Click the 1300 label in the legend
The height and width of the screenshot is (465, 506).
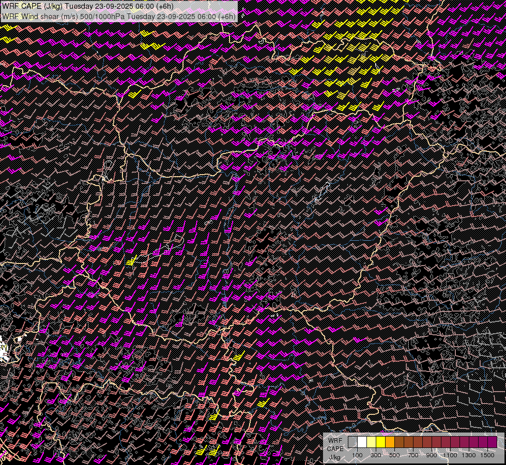468,455
